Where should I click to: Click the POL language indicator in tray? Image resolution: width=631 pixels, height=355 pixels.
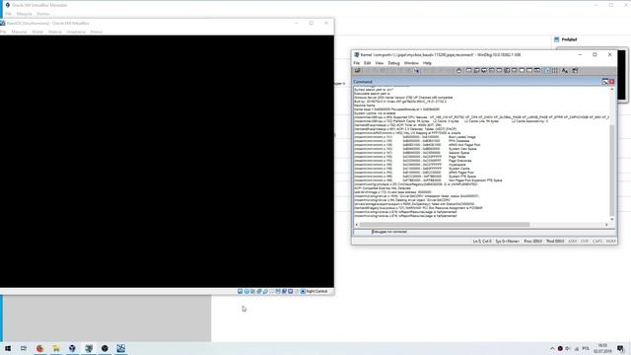tap(586, 348)
